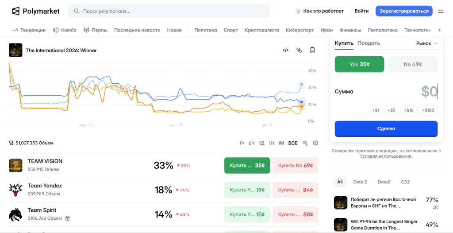The width and height of the screenshot is (453, 233).
Task: Open the 91-95 Longest Game market thumbnail
Action: click(x=341, y=225)
